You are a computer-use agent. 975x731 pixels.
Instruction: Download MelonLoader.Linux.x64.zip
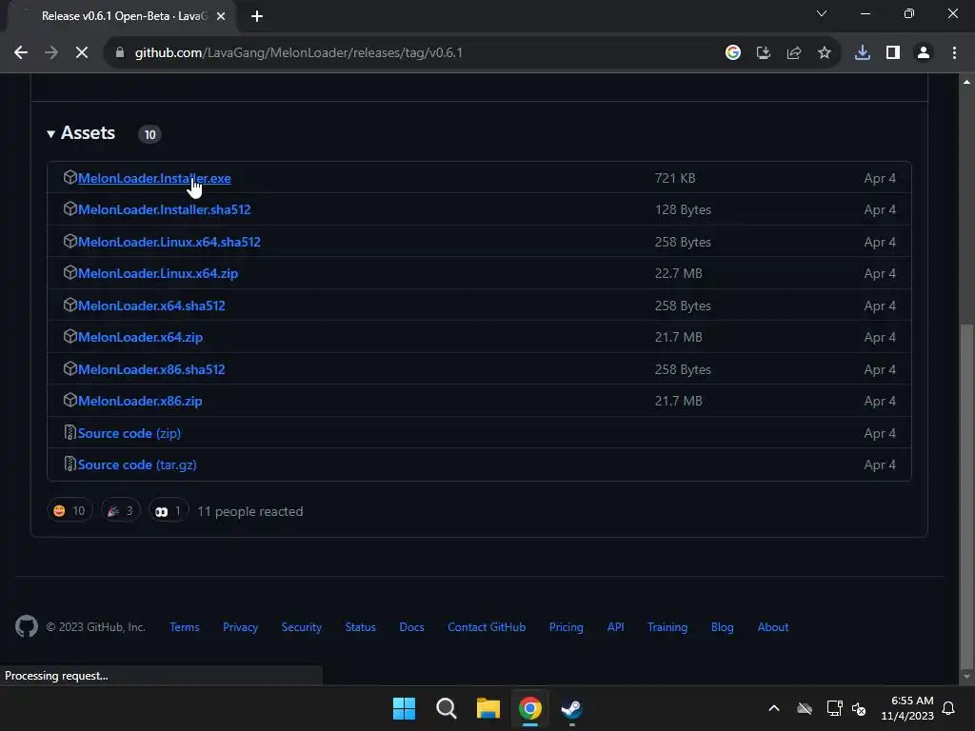pos(158,273)
